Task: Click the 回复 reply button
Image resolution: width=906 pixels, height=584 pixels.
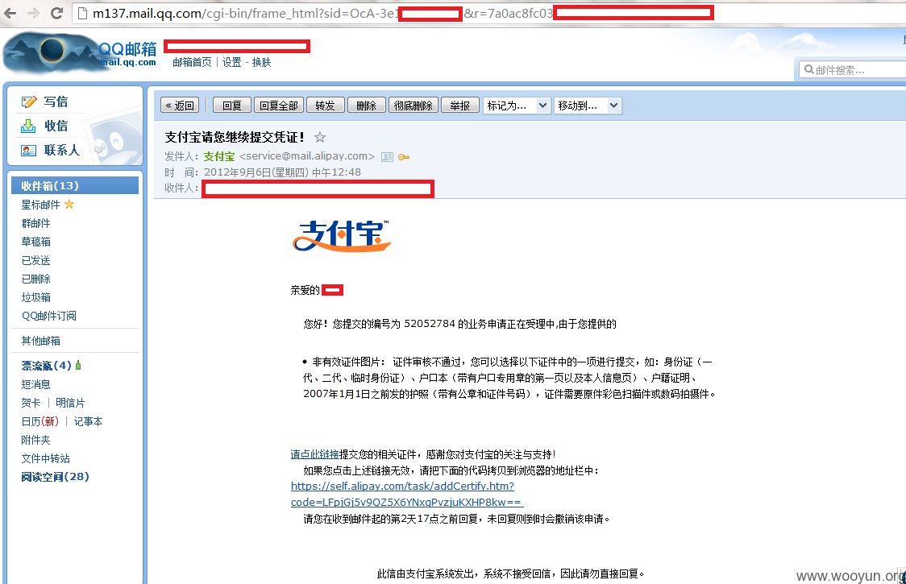Action: click(x=231, y=106)
